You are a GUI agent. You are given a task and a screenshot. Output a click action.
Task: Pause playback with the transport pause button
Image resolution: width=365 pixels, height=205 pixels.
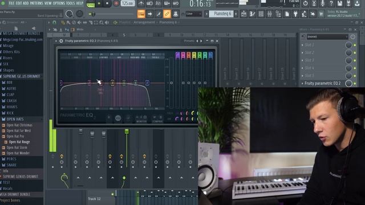click(99, 3)
